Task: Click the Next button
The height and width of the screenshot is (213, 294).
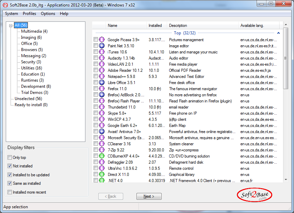Action: click(149, 196)
